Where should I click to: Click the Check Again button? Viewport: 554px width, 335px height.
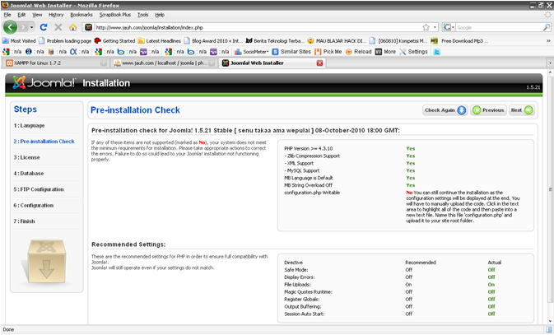(445, 110)
